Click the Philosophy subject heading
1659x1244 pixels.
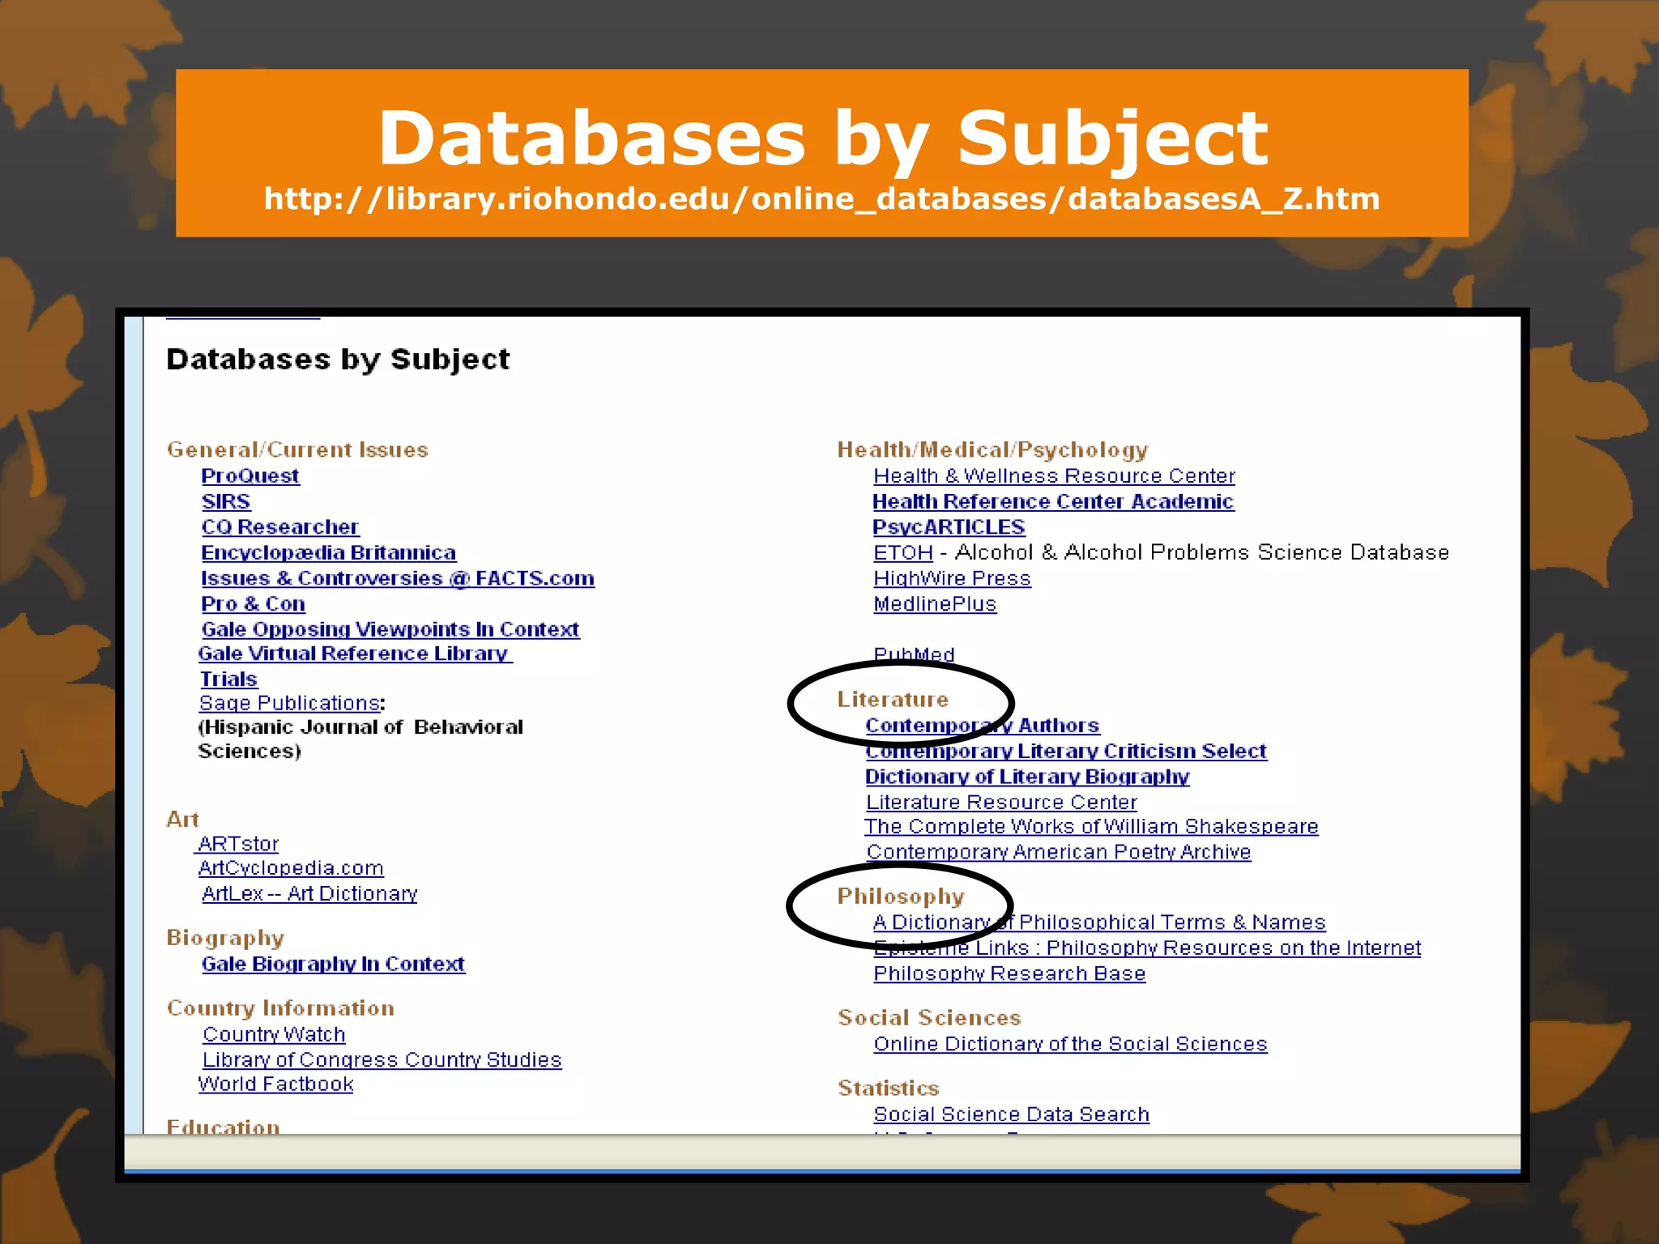[x=901, y=897]
